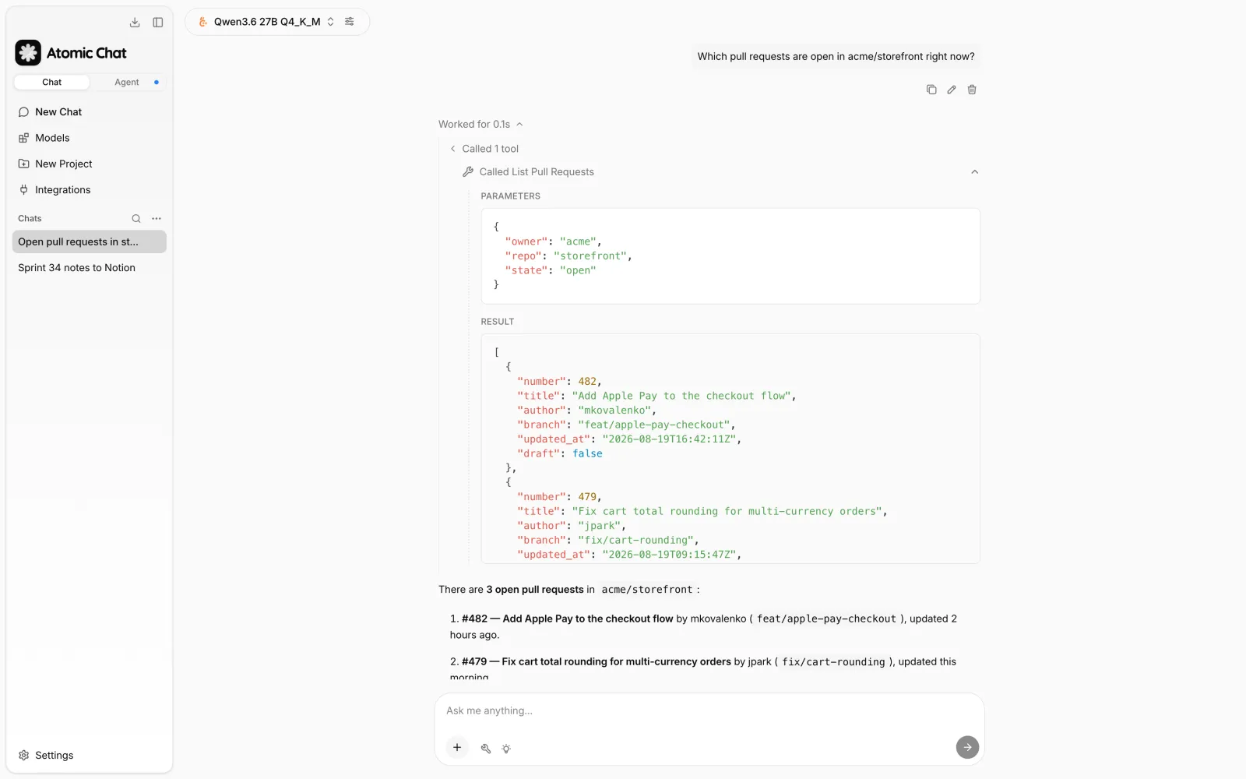Click the user question bubble

(836, 57)
